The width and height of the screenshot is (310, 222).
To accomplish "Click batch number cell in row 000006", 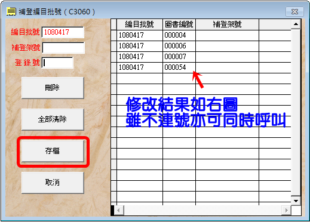I will (x=140, y=47).
